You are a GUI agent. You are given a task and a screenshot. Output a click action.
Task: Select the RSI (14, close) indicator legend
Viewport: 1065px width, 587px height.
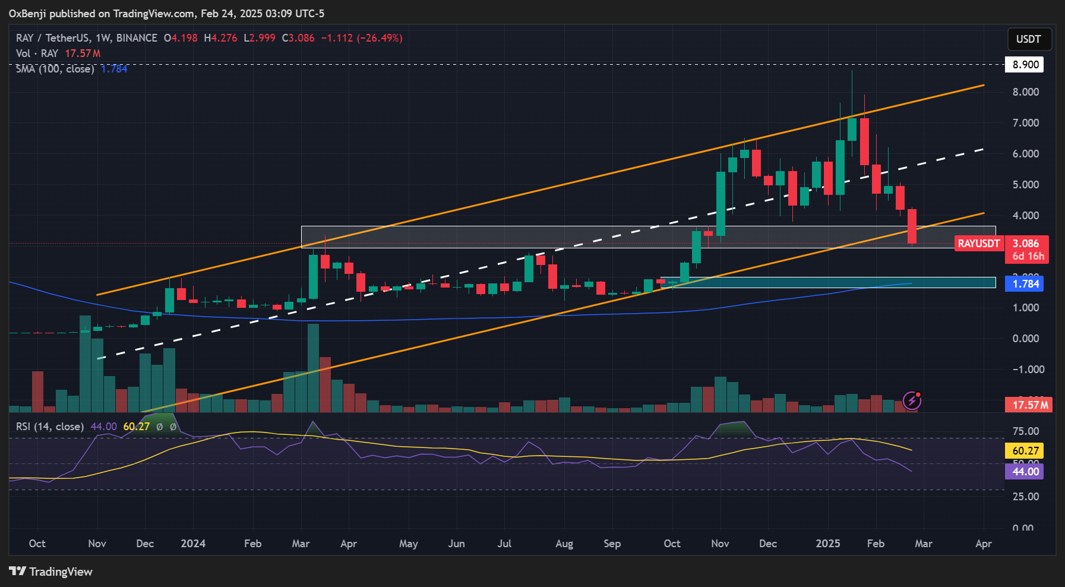(x=49, y=427)
